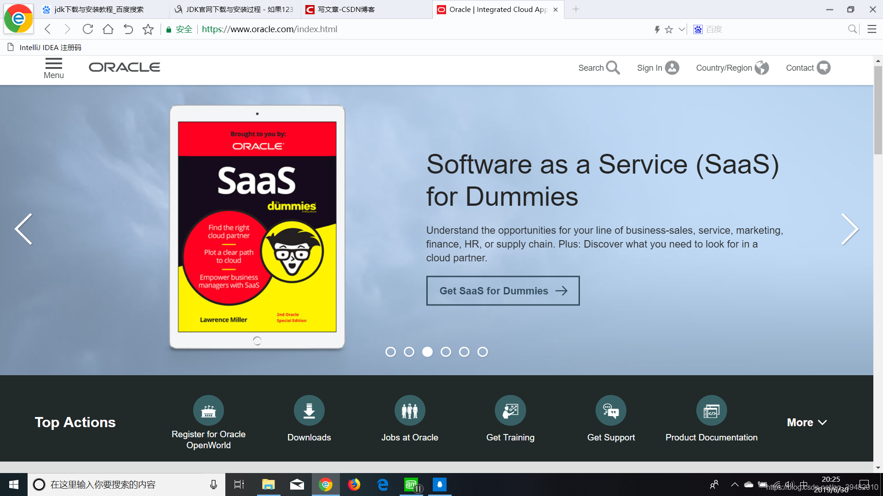Open Task View on taskbar

pyautogui.click(x=239, y=485)
